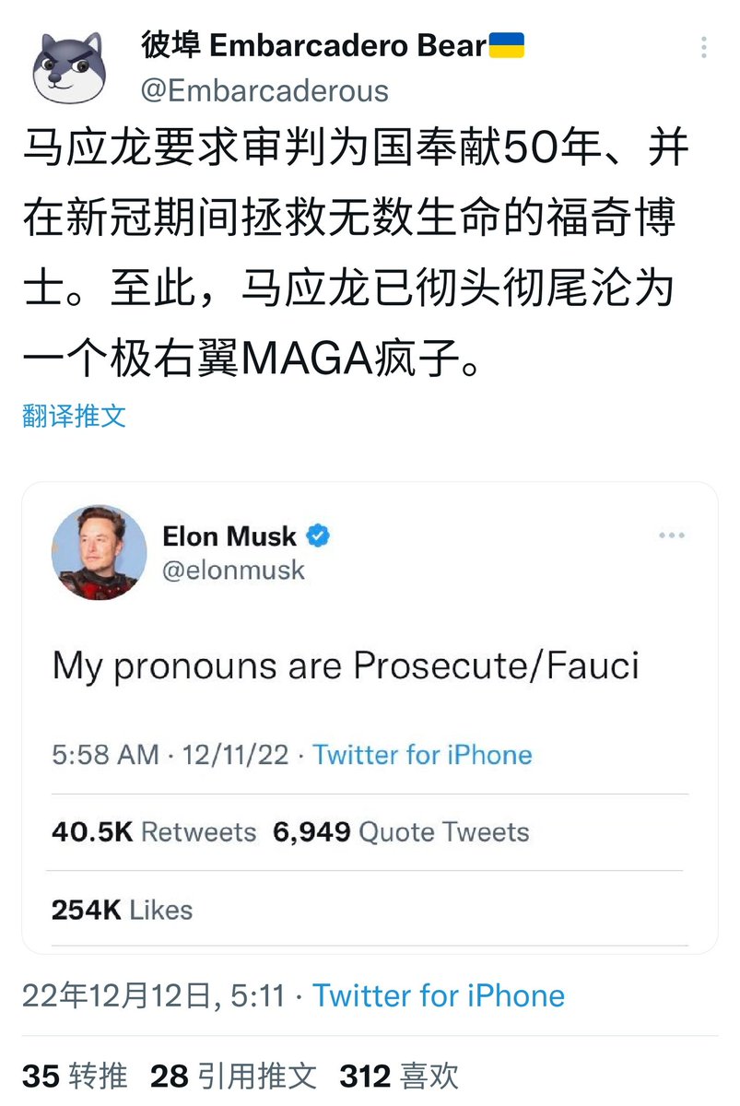Image resolution: width=740 pixels, height=1106 pixels.
Task: Click the blue verified badge icon
Action: pyautogui.click(x=319, y=535)
